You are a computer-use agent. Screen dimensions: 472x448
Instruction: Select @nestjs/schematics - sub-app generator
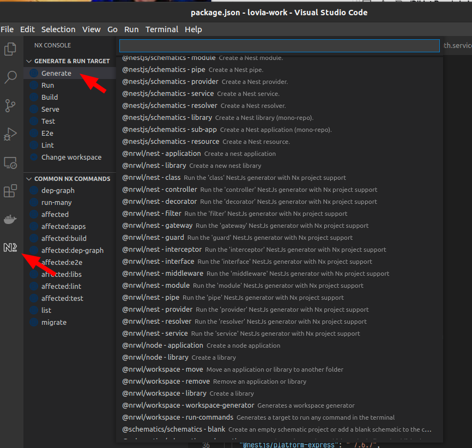pos(280,130)
